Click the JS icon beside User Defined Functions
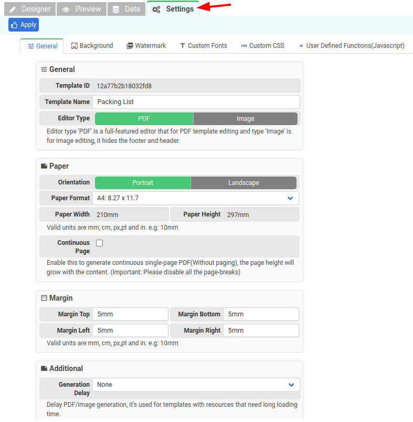Screen dimensions: 413x422 point(301,46)
